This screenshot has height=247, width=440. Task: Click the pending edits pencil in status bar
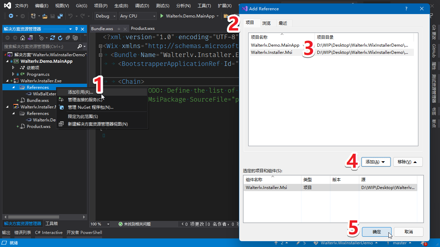(301, 243)
